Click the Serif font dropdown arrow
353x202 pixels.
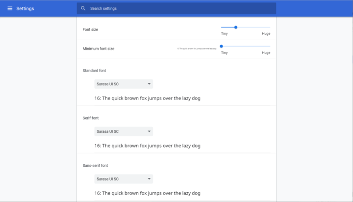click(x=149, y=131)
